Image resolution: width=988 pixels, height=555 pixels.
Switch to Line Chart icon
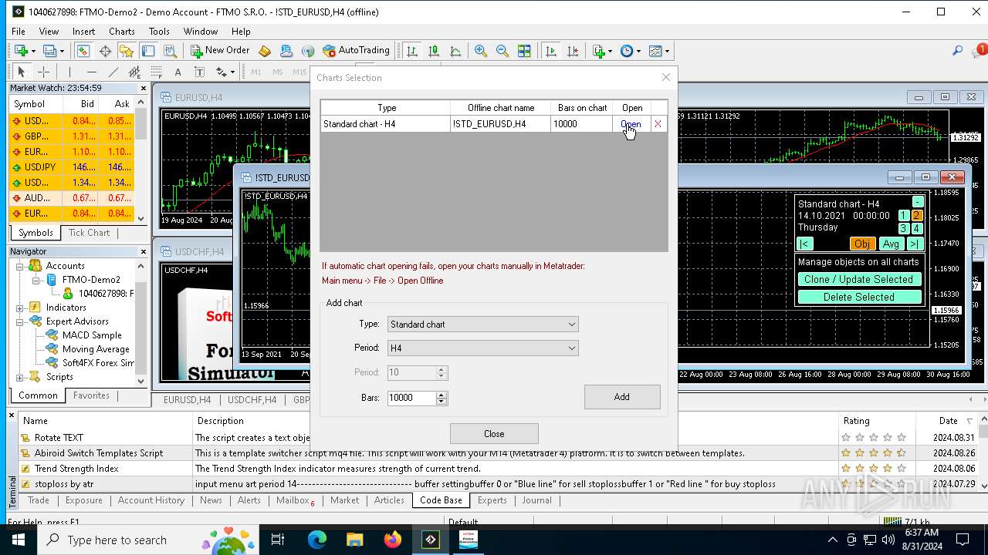coord(455,51)
